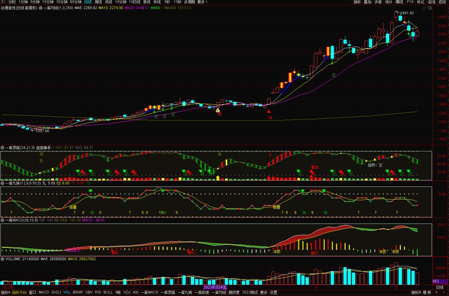Screen dimensions: 449x296
Task: Select 一库顶底 in bottom indicator bar
Action: click(x=168, y=292)
